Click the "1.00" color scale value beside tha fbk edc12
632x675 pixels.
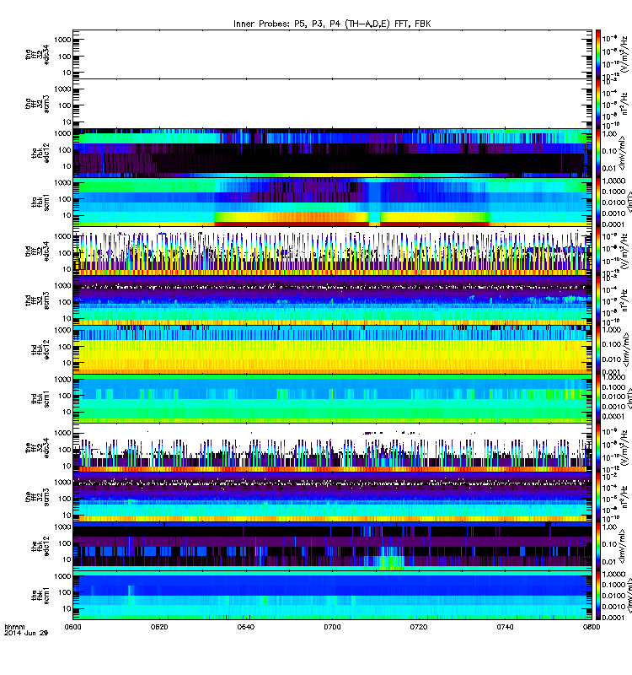[609, 134]
